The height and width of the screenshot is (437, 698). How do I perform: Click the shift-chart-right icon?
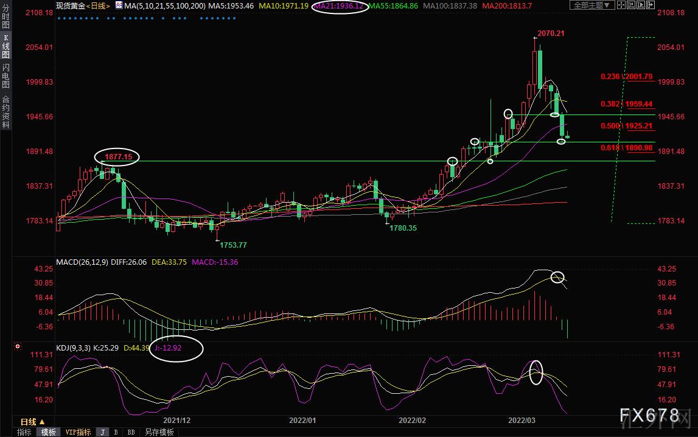649,5
